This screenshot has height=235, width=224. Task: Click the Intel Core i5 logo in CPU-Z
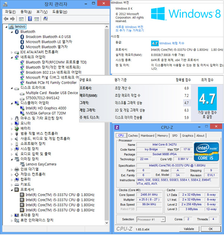pyautogui.click(x=206, y=152)
